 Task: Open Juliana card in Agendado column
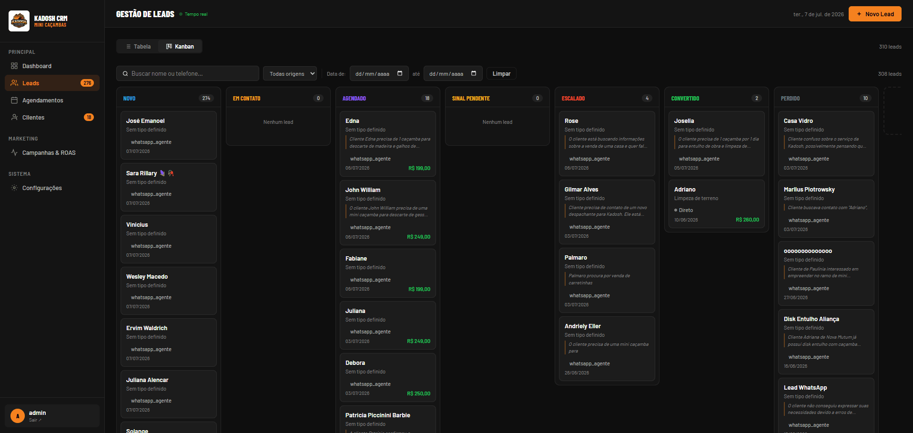click(388, 325)
